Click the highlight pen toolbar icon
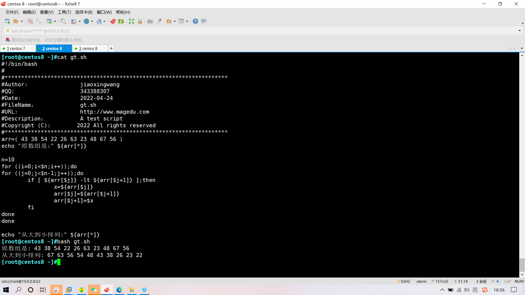This screenshot has height=295, width=525. (159, 21)
